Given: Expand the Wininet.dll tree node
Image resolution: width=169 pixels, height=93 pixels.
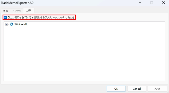Looking at the screenshot, I should pos(7,24).
